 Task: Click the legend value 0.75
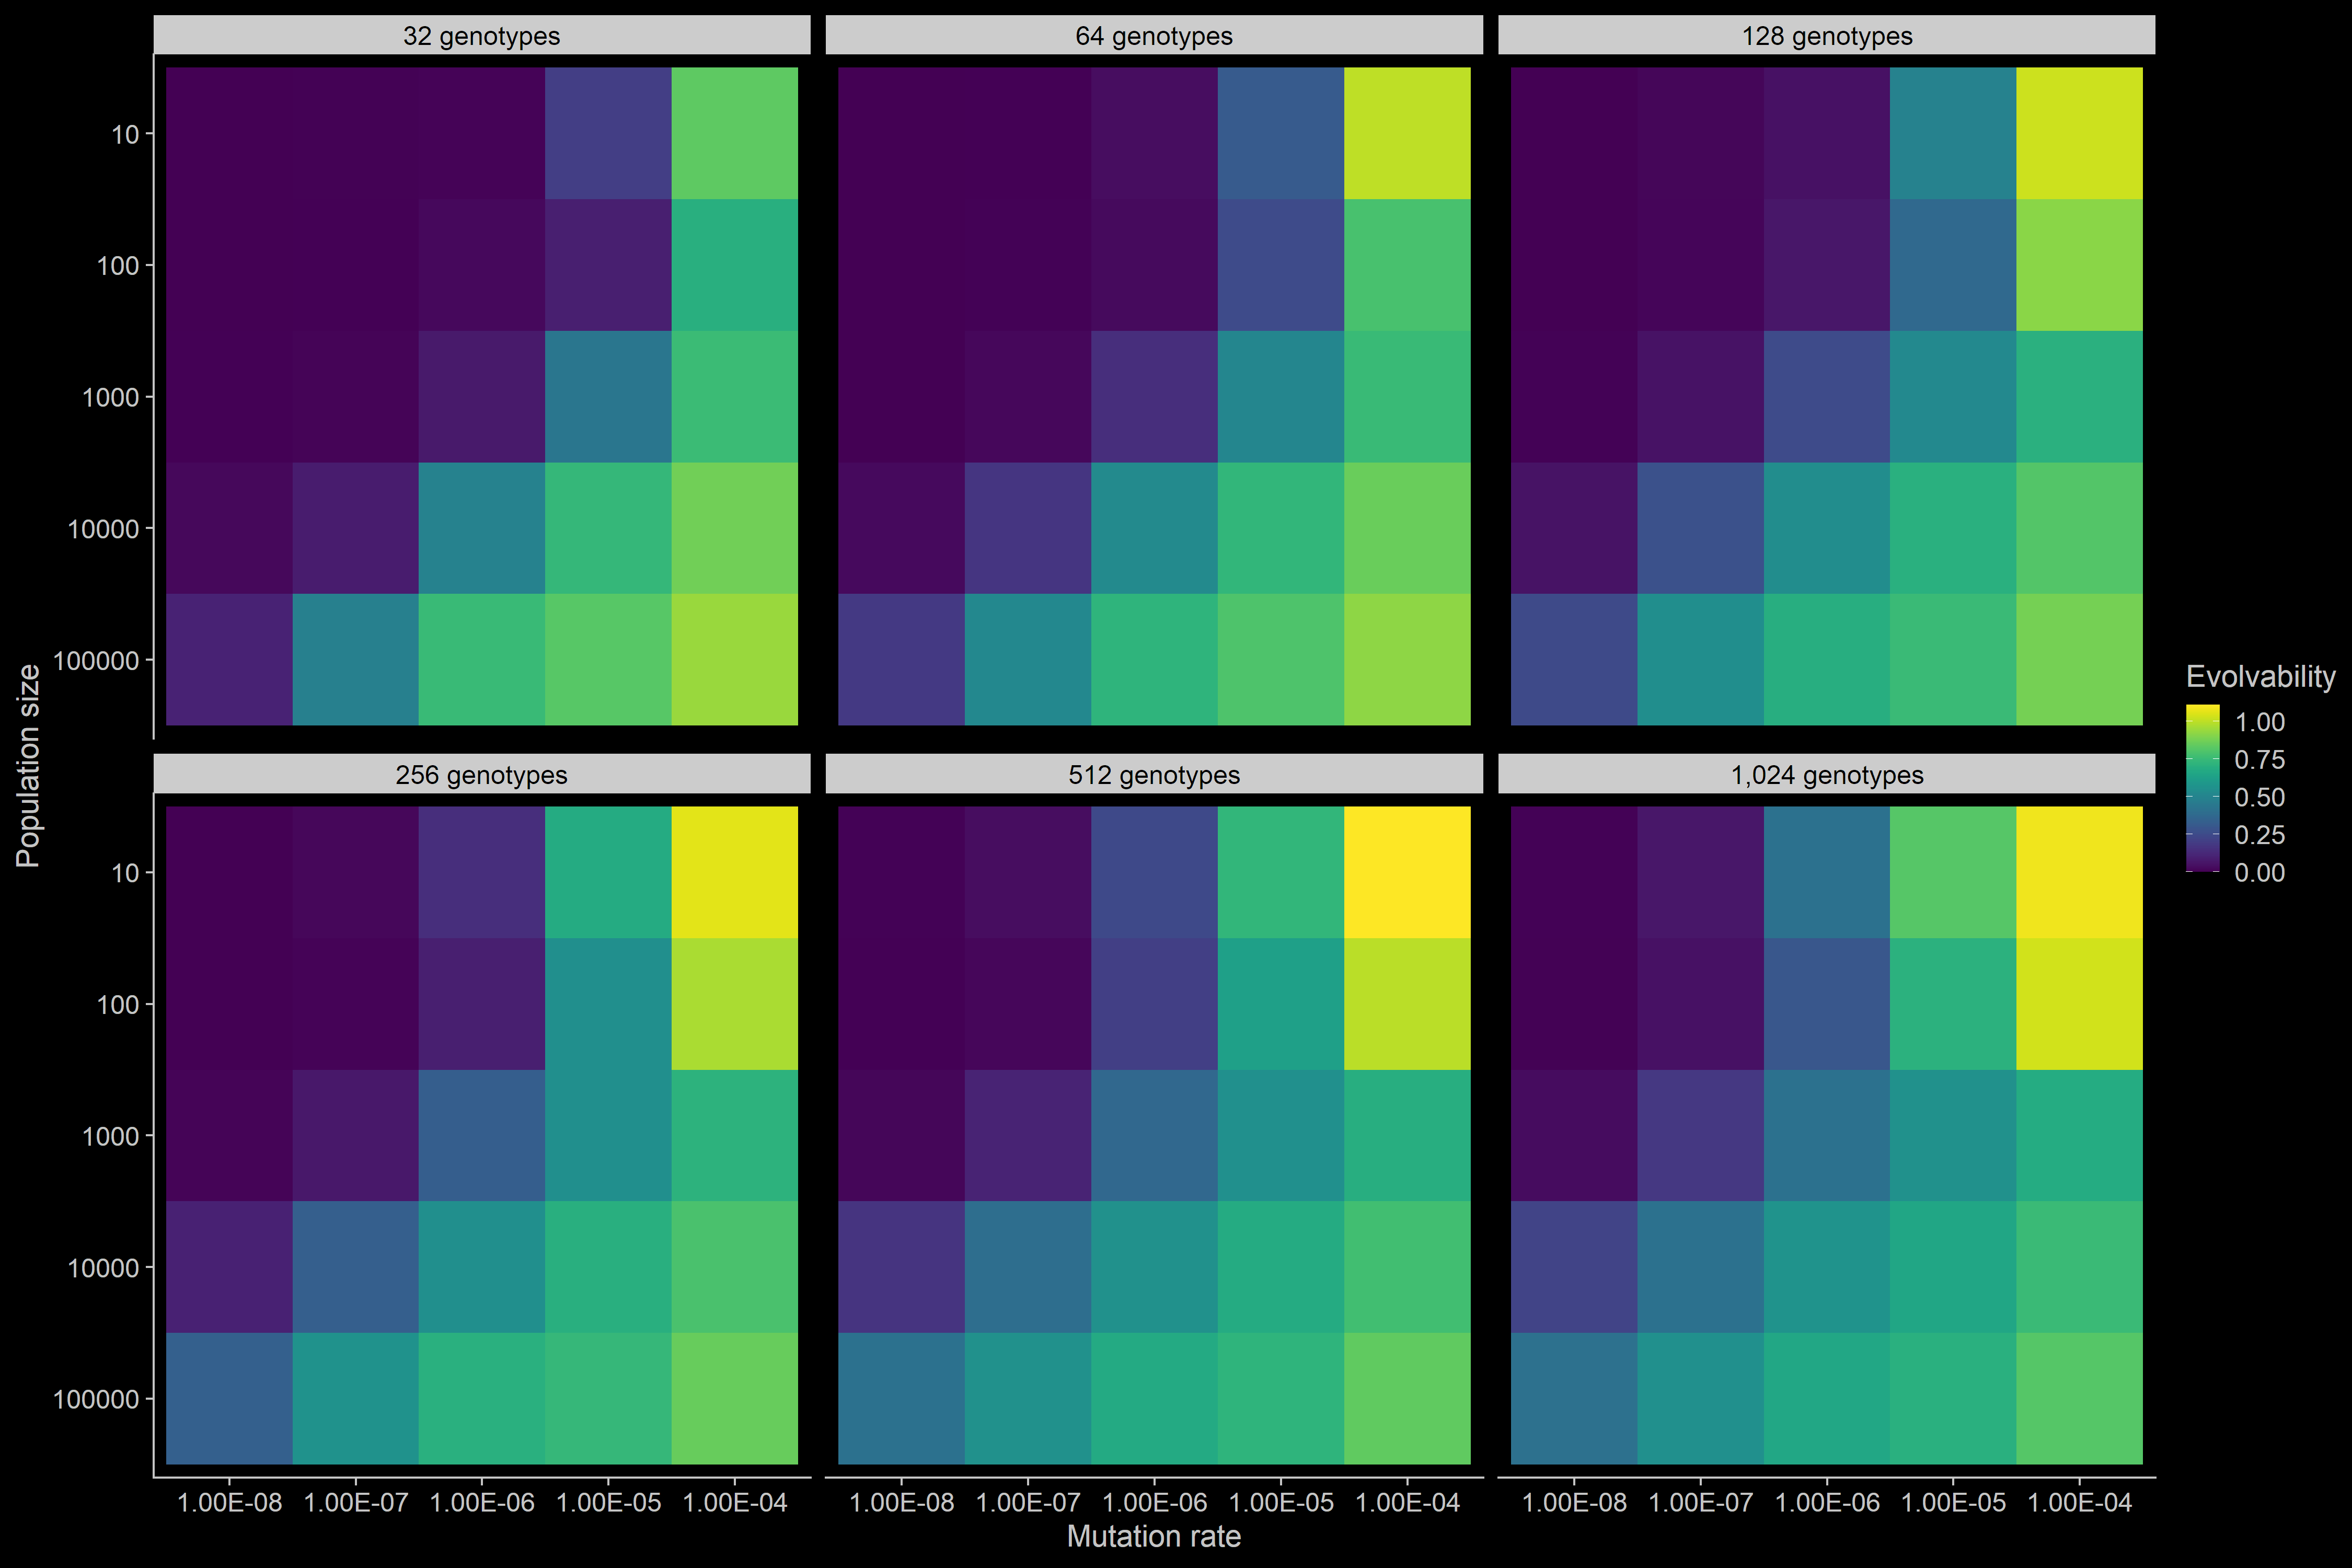click(x=2260, y=760)
